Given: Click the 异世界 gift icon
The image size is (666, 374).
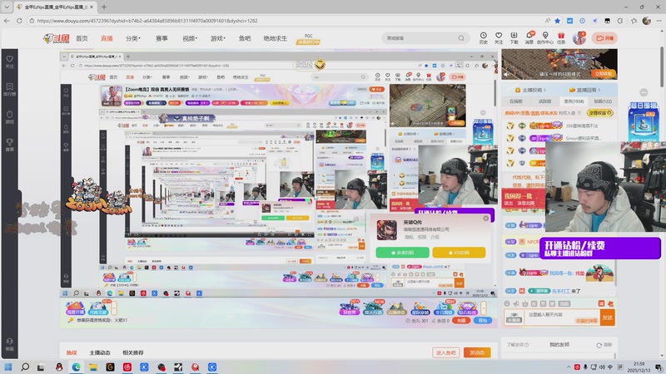Looking at the screenshot, I should pyautogui.click(x=349, y=308).
